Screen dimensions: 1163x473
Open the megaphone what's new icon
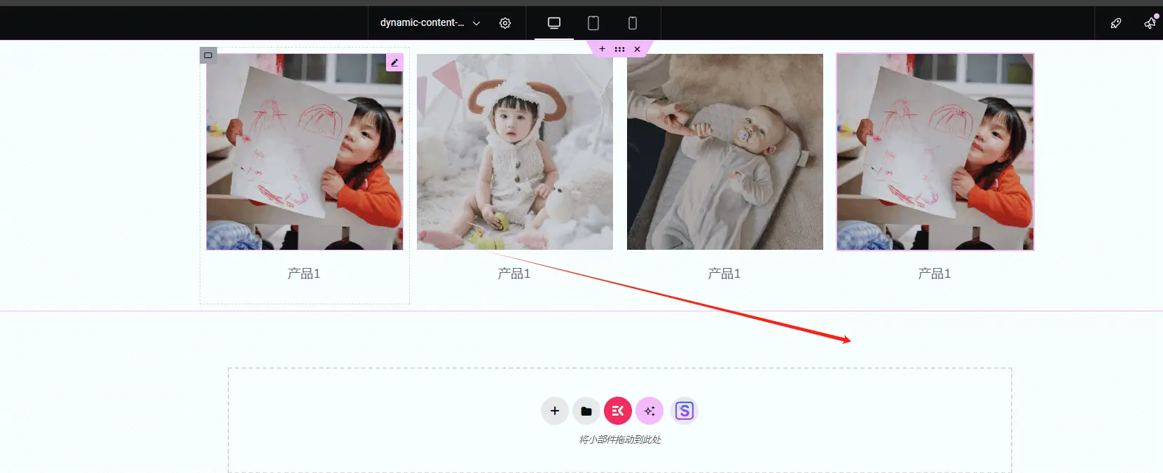[1150, 23]
